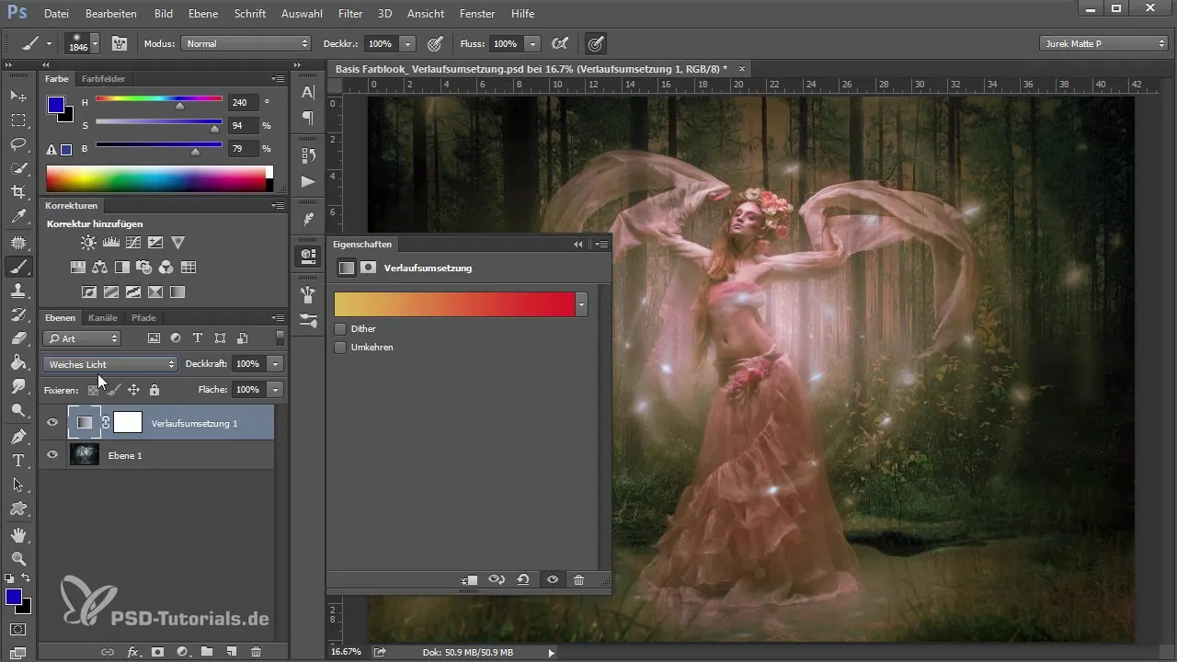
Task: Toggle layer filter switch on/off
Action: [x=280, y=338]
